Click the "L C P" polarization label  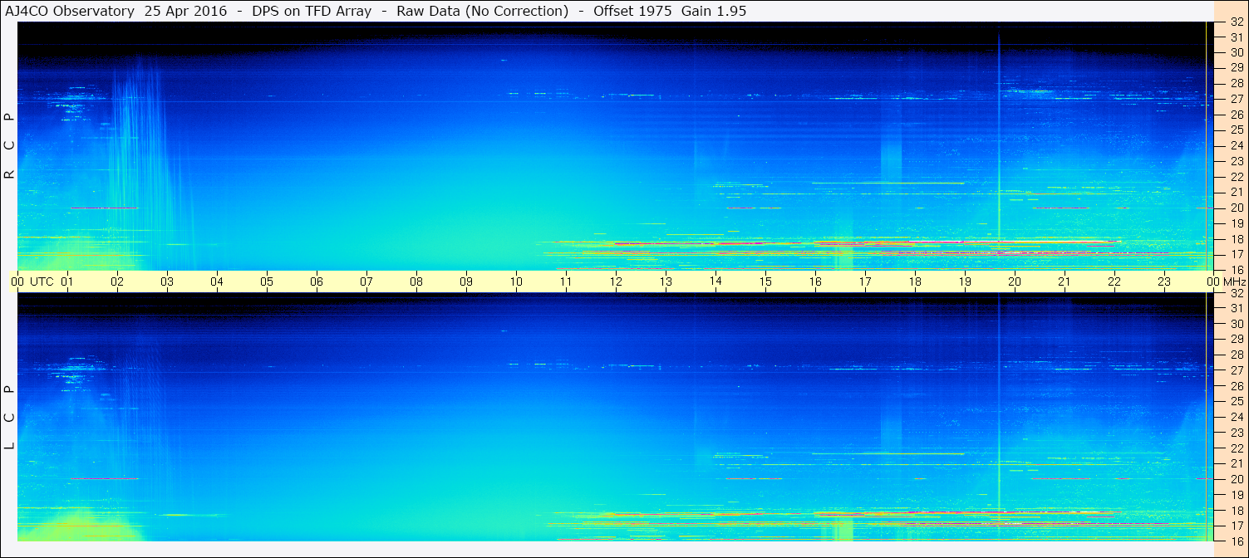point(9,417)
